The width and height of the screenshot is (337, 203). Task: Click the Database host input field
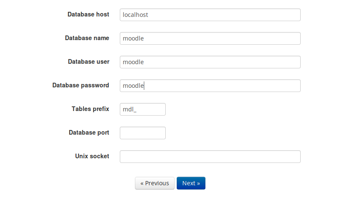tap(210, 15)
